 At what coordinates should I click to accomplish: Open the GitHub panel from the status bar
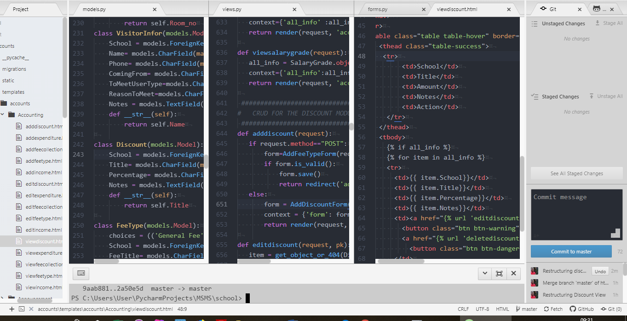(x=581, y=309)
